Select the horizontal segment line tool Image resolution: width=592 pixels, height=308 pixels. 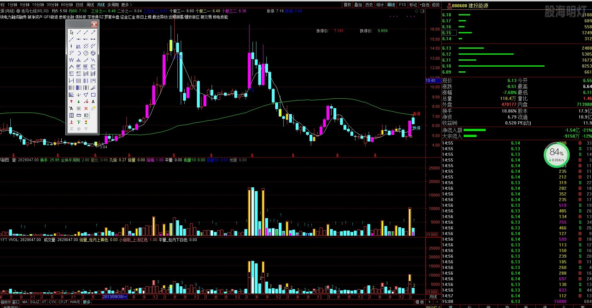[x=93, y=39]
